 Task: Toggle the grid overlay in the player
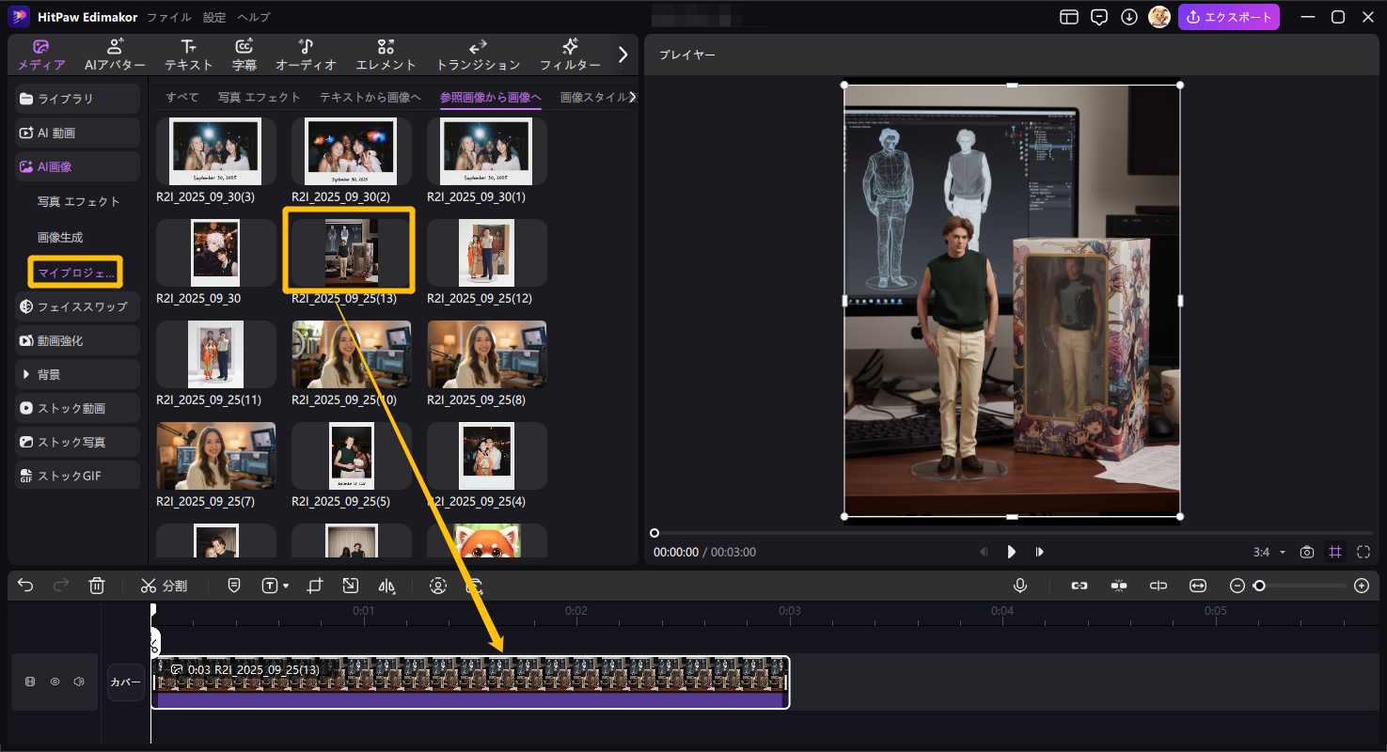[x=1335, y=552]
